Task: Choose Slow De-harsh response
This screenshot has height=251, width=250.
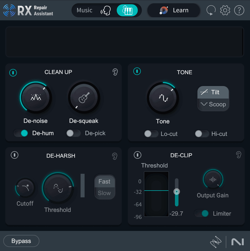Action: [x=104, y=193]
